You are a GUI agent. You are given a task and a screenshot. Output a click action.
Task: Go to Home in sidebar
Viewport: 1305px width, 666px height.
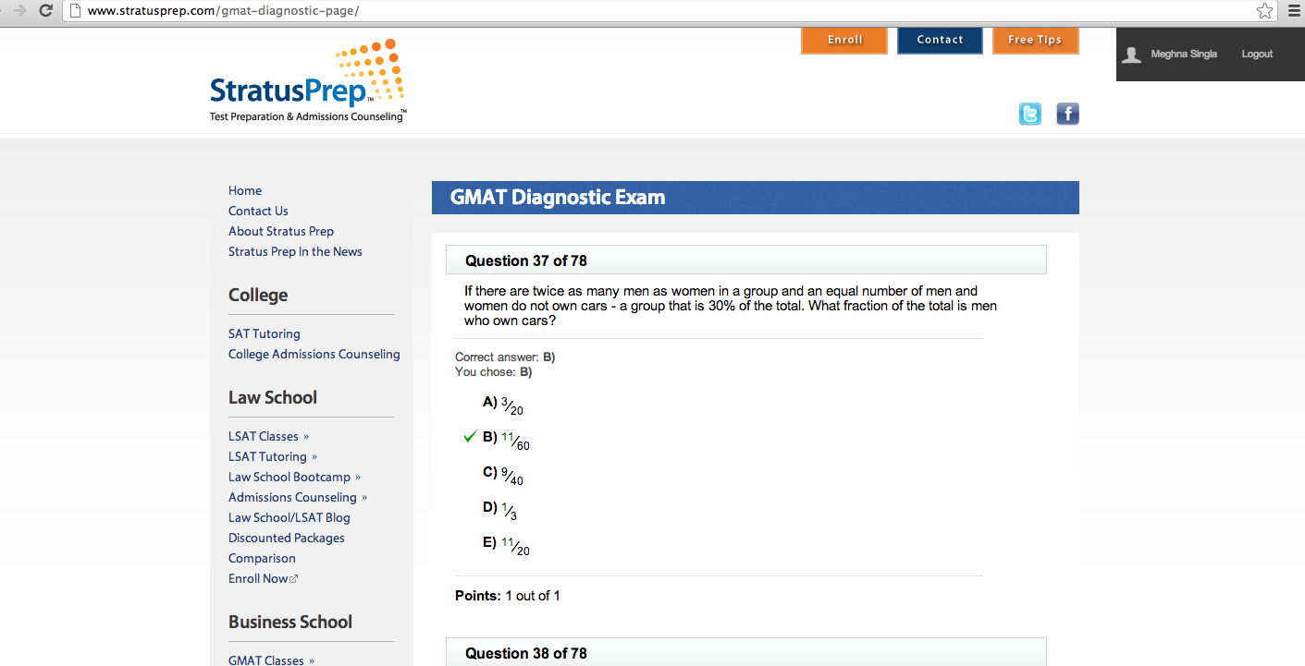point(245,190)
